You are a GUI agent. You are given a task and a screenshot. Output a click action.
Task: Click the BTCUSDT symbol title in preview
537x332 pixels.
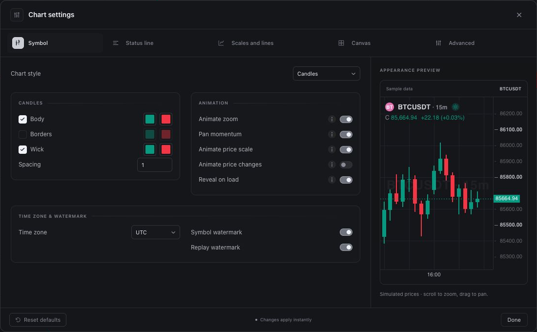pyautogui.click(x=413, y=107)
